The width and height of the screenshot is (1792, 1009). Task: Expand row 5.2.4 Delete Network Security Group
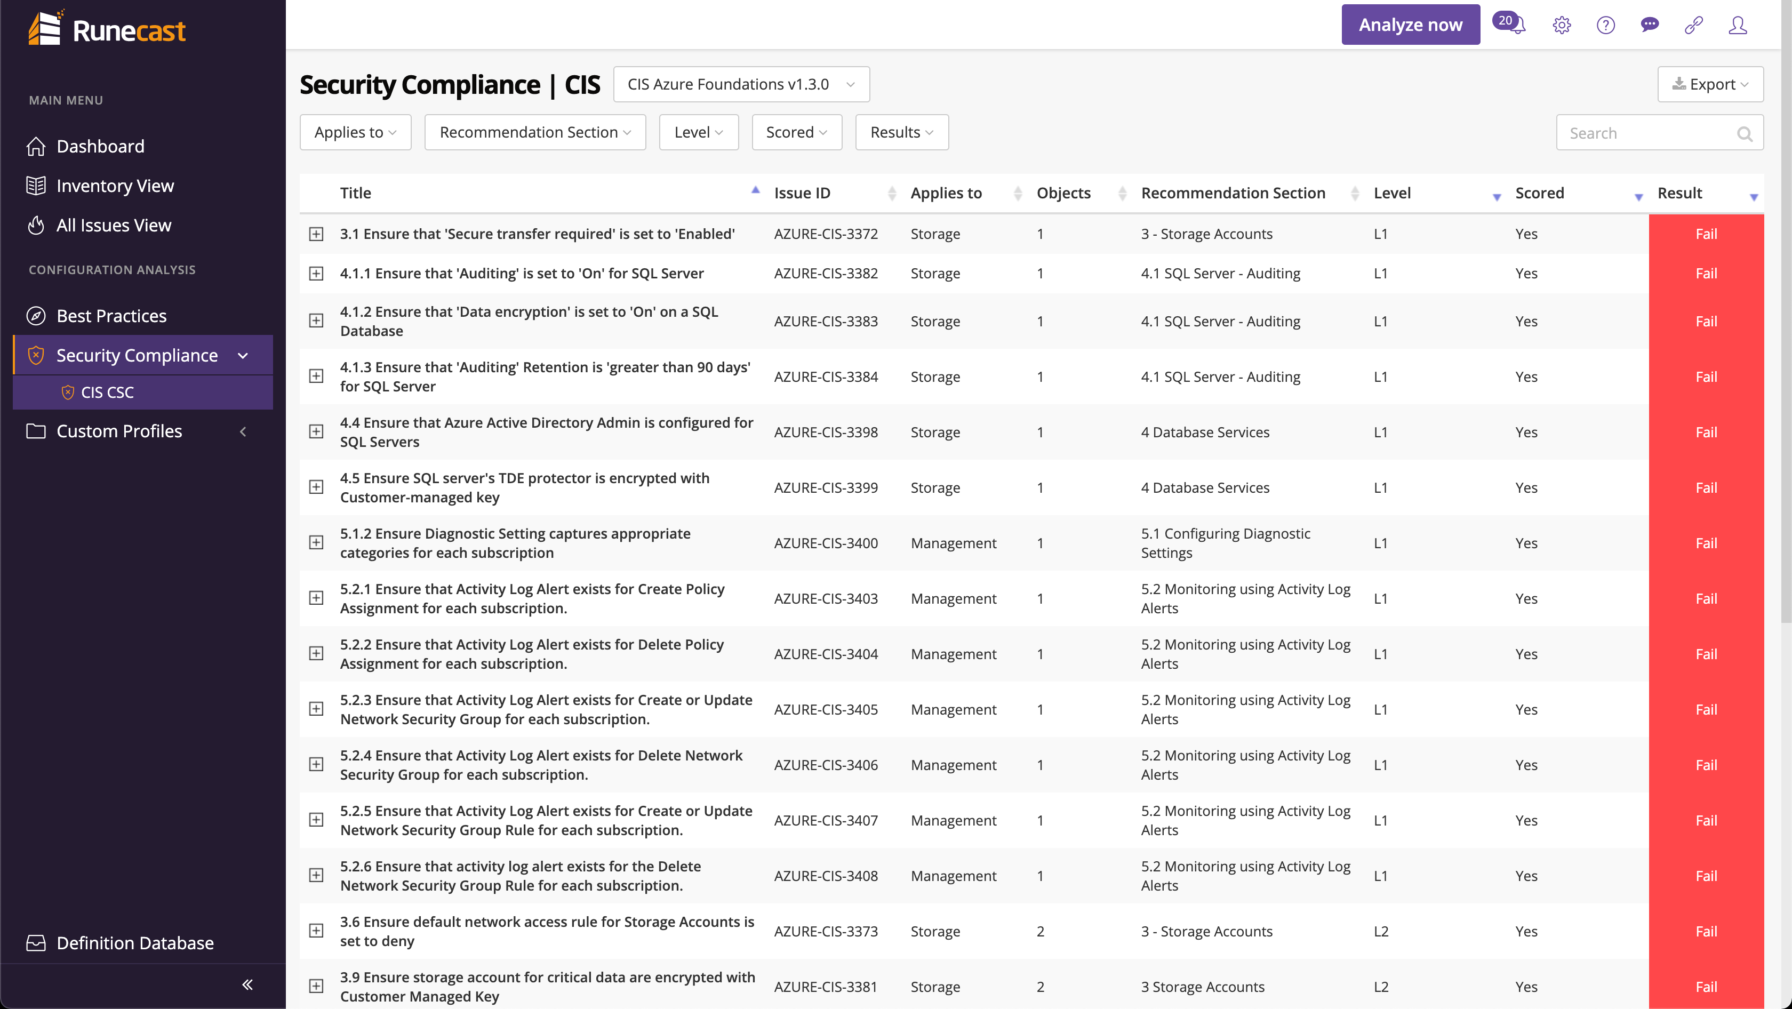coord(316,764)
